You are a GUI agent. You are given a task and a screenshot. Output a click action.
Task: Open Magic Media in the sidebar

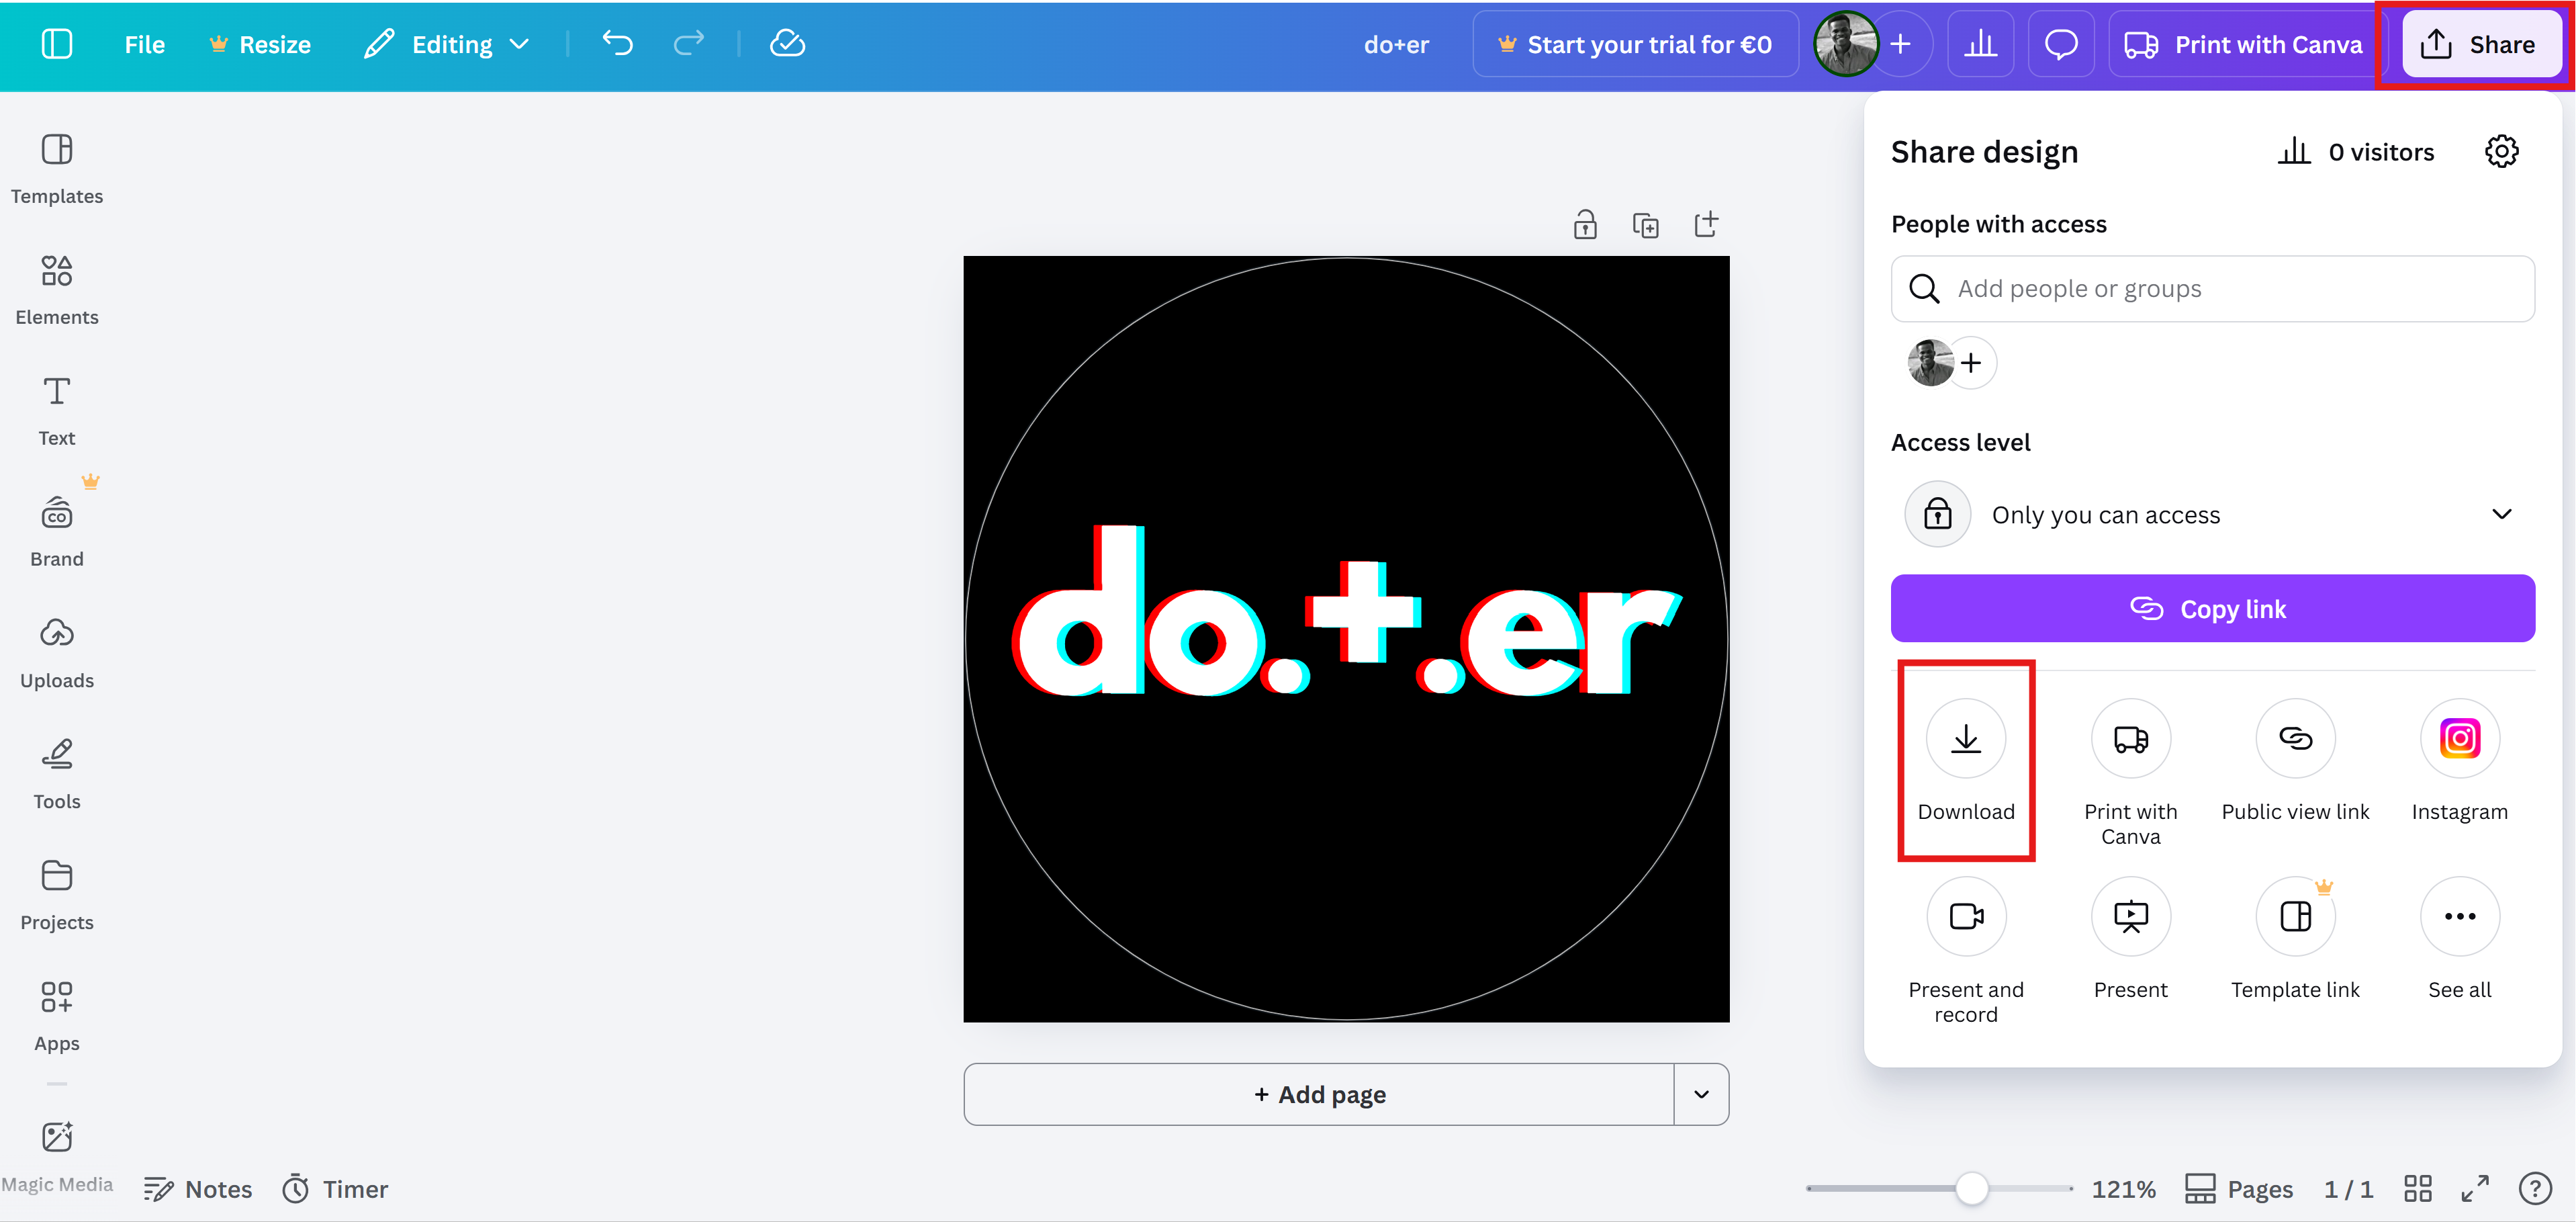click(x=57, y=1137)
